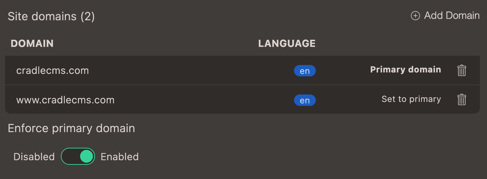Select the en badge on www.cradlecms.com row
Image resolution: width=487 pixels, height=179 pixels.
pos(305,101)
